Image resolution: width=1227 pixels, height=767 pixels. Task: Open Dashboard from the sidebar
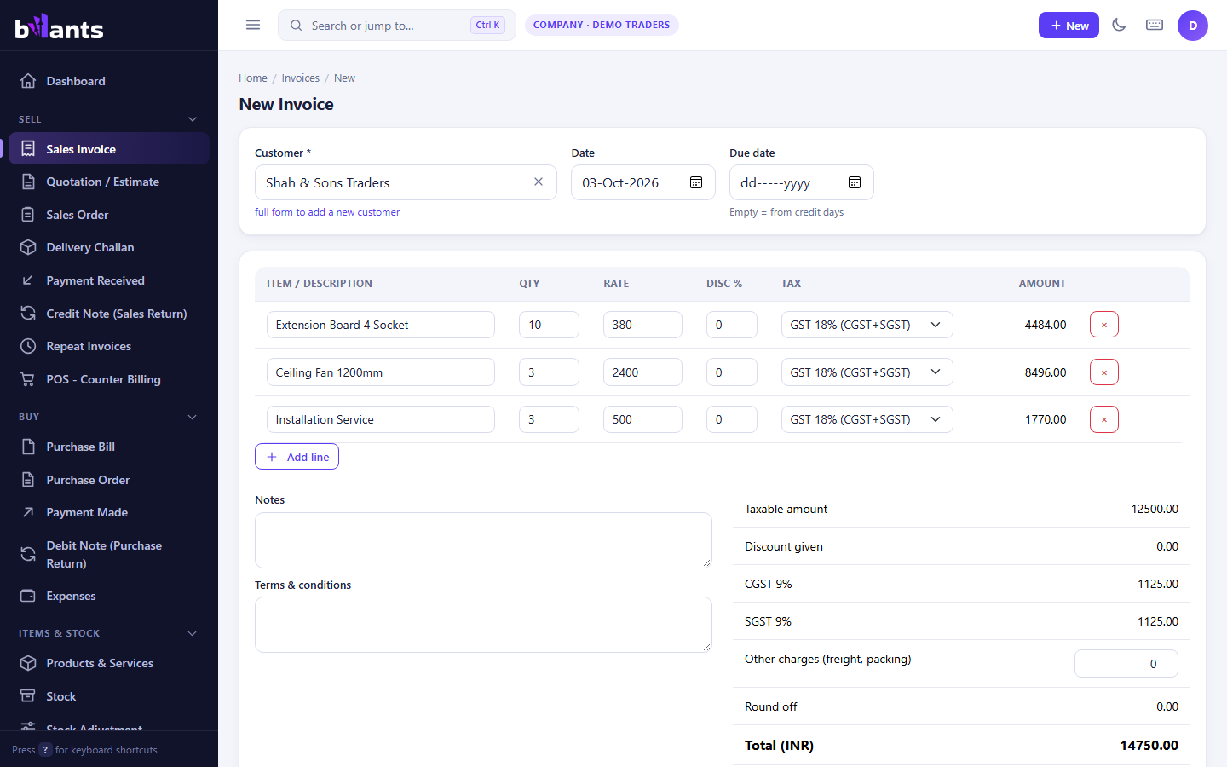(109, 81)
